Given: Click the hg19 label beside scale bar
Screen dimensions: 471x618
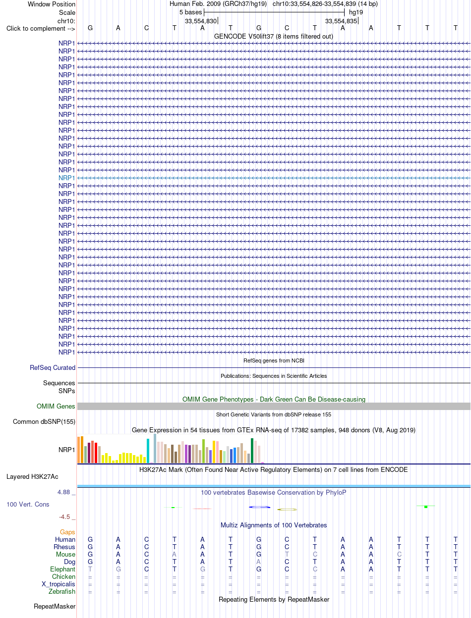Looking at the screenshot, I should [x=356, y=12].
